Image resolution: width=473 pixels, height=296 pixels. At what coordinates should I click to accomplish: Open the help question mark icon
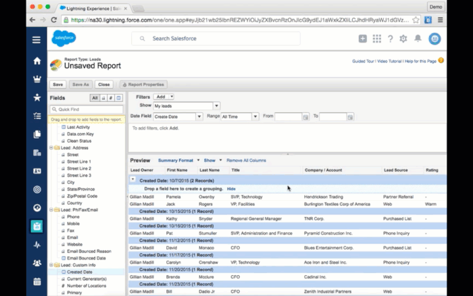click(x=391, y=39)
